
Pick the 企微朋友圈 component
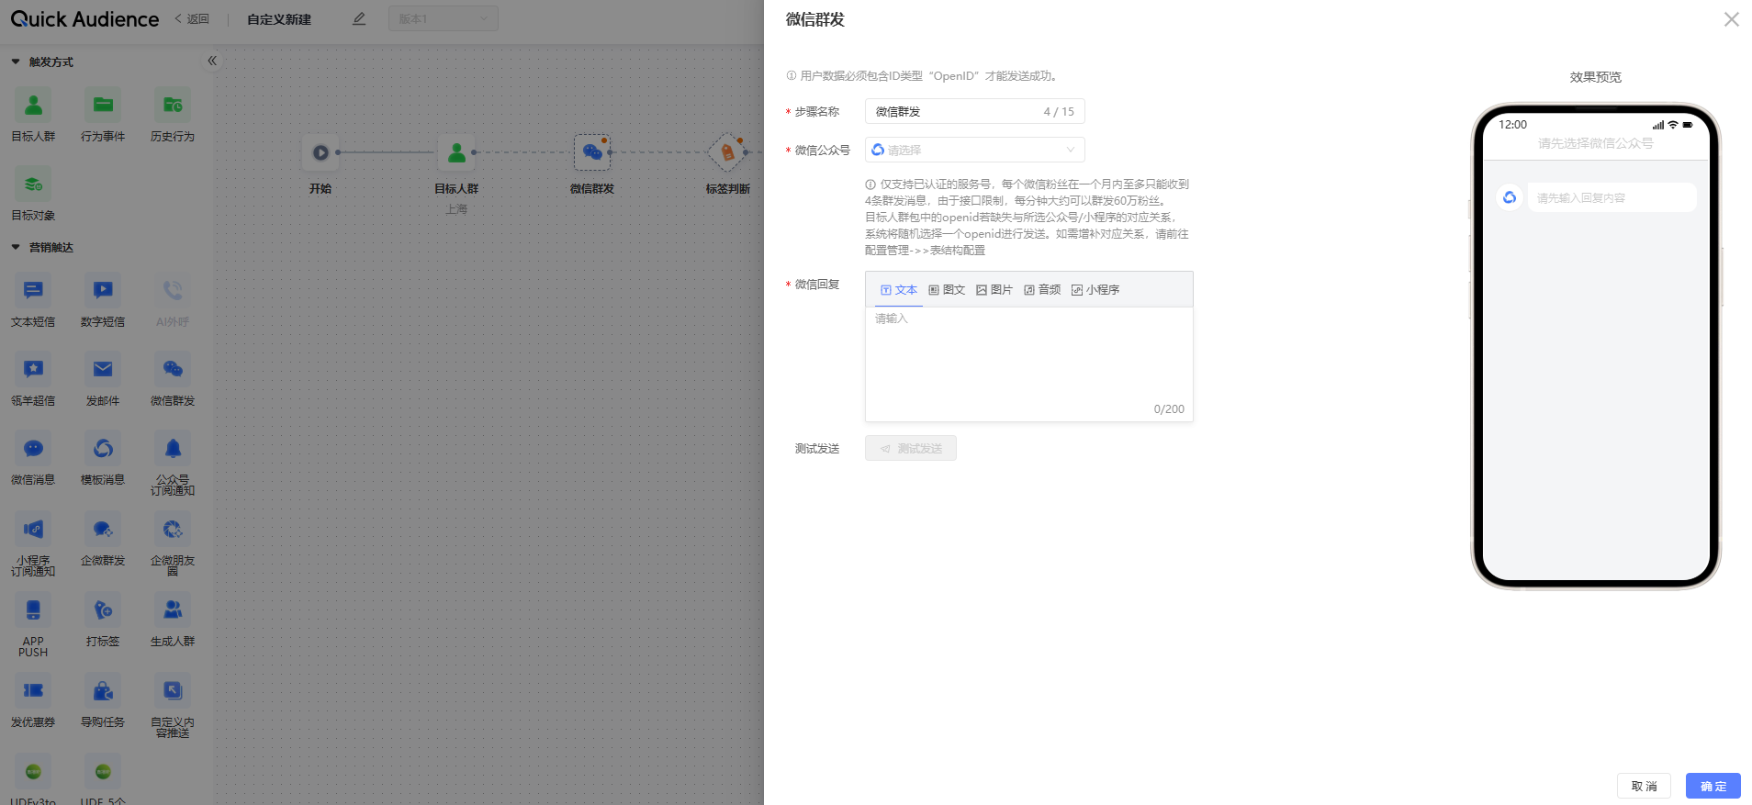pyautogui.click(x=173, y=529)
